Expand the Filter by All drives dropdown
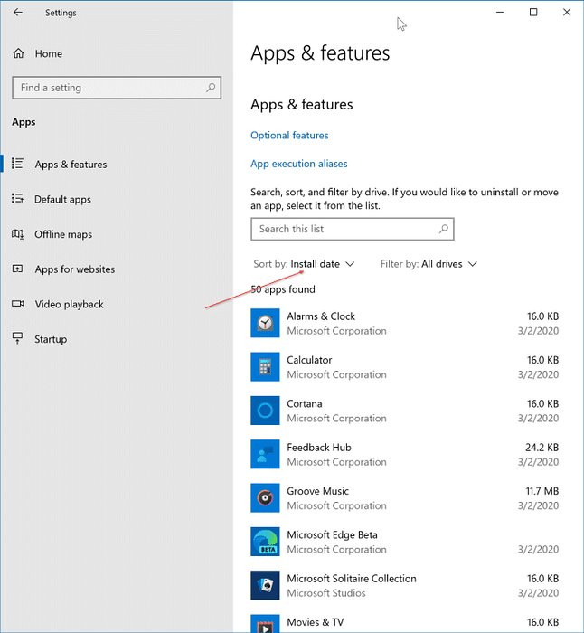This screenshot has width=584, height=633. coord(429,264)
